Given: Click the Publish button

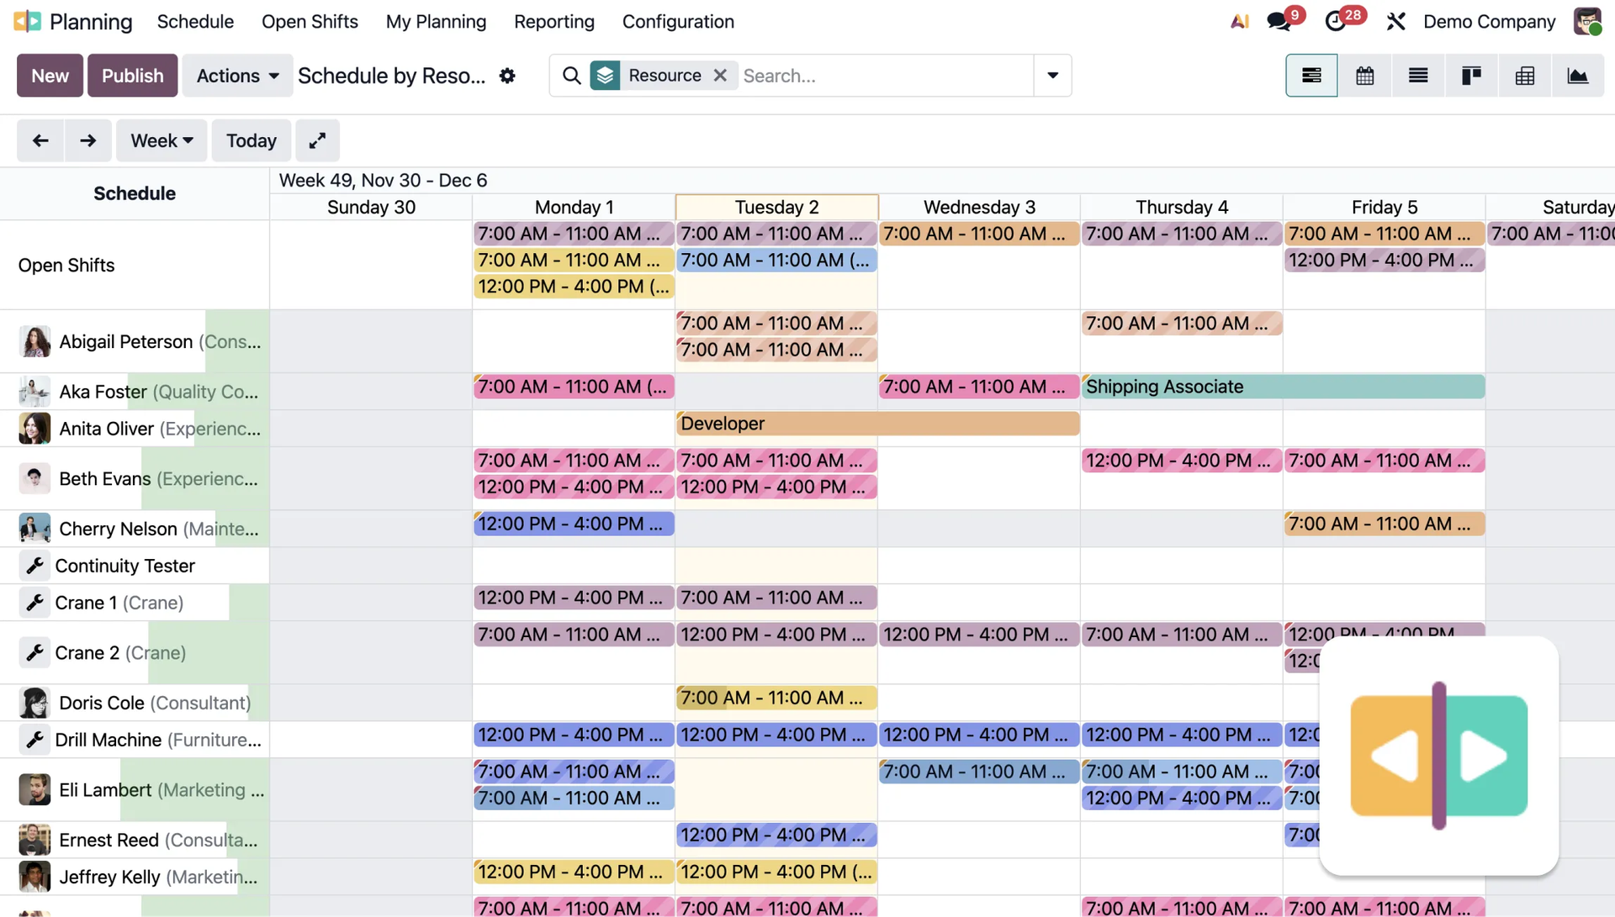Looking at the screenshot, I should (132, 76).
